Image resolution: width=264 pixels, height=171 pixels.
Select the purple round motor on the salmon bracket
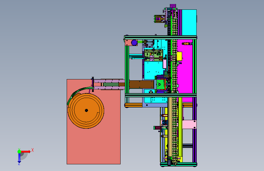pos(134,43)
